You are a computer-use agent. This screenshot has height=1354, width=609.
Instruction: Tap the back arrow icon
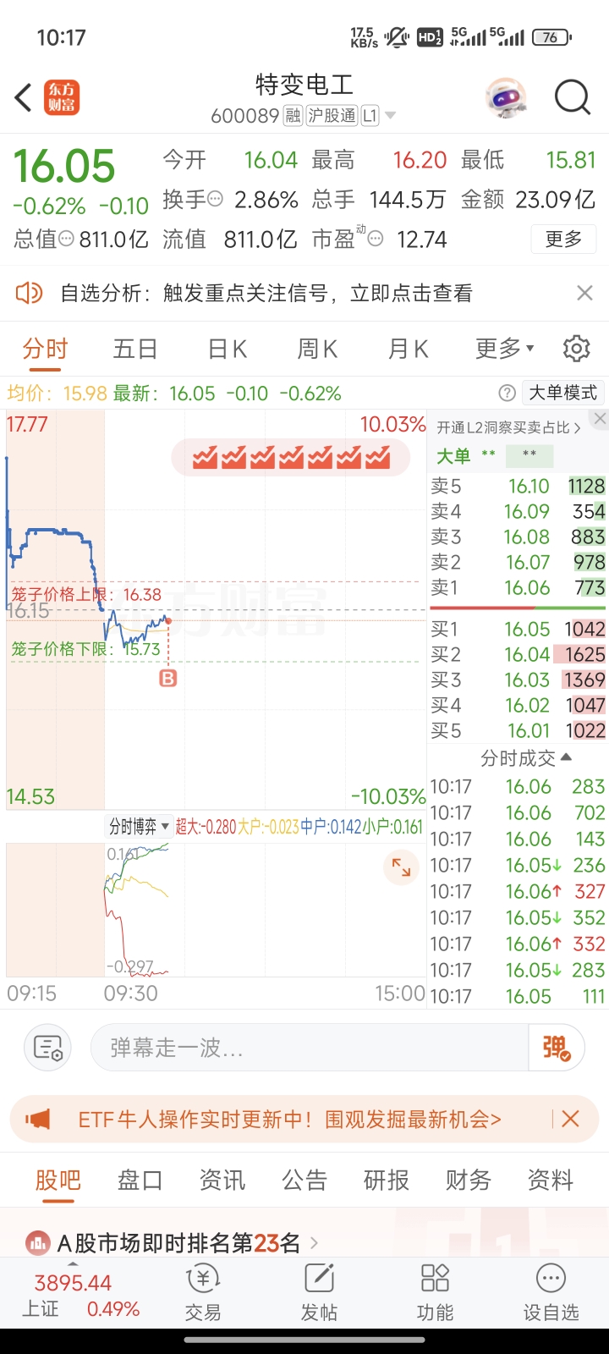pyautogui.click(x=24, y=98)
